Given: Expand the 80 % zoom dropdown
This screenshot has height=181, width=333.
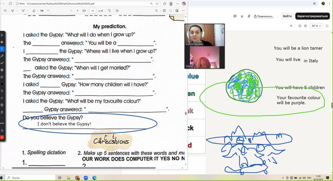Looking at the screenshot, I should tap(316, 26).
